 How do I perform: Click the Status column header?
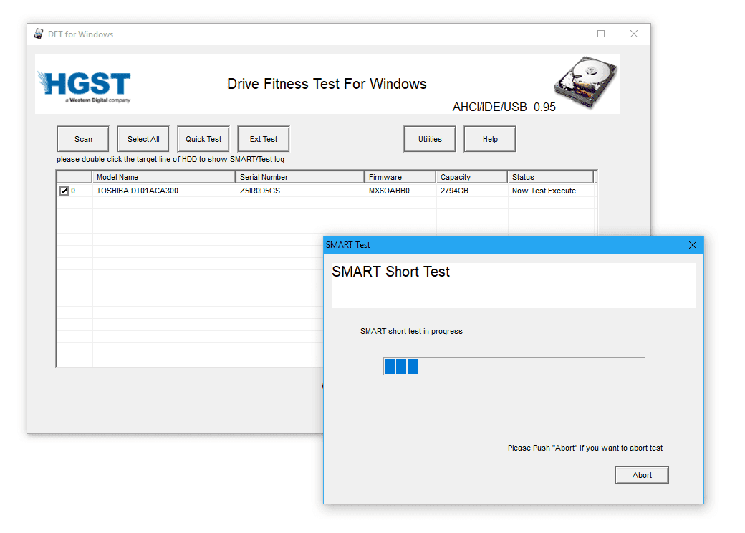[551, 177]
